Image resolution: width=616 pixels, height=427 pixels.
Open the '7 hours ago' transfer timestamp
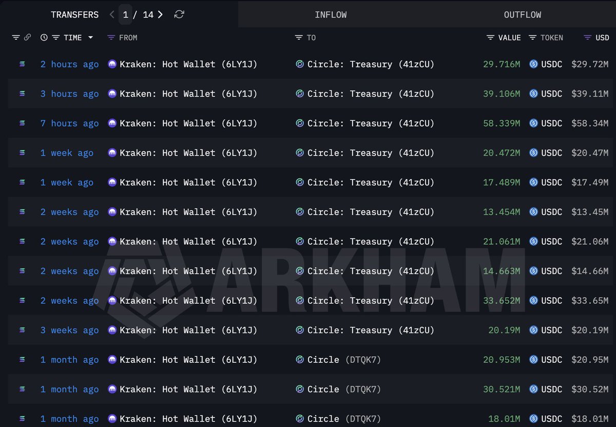(x=69, y=124)
